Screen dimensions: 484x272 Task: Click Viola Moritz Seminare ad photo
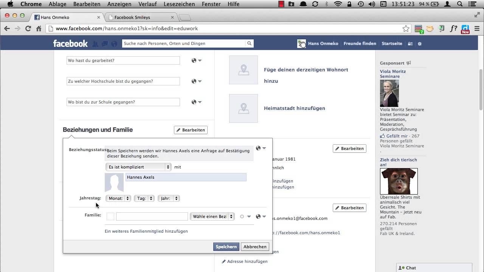389,93
